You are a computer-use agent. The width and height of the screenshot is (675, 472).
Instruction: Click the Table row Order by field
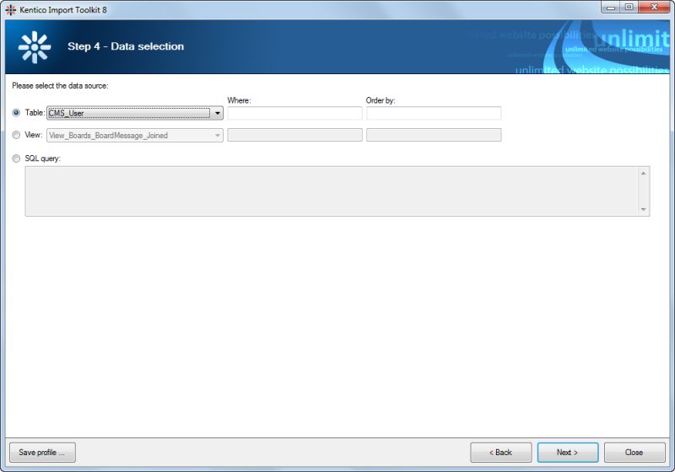434,113
